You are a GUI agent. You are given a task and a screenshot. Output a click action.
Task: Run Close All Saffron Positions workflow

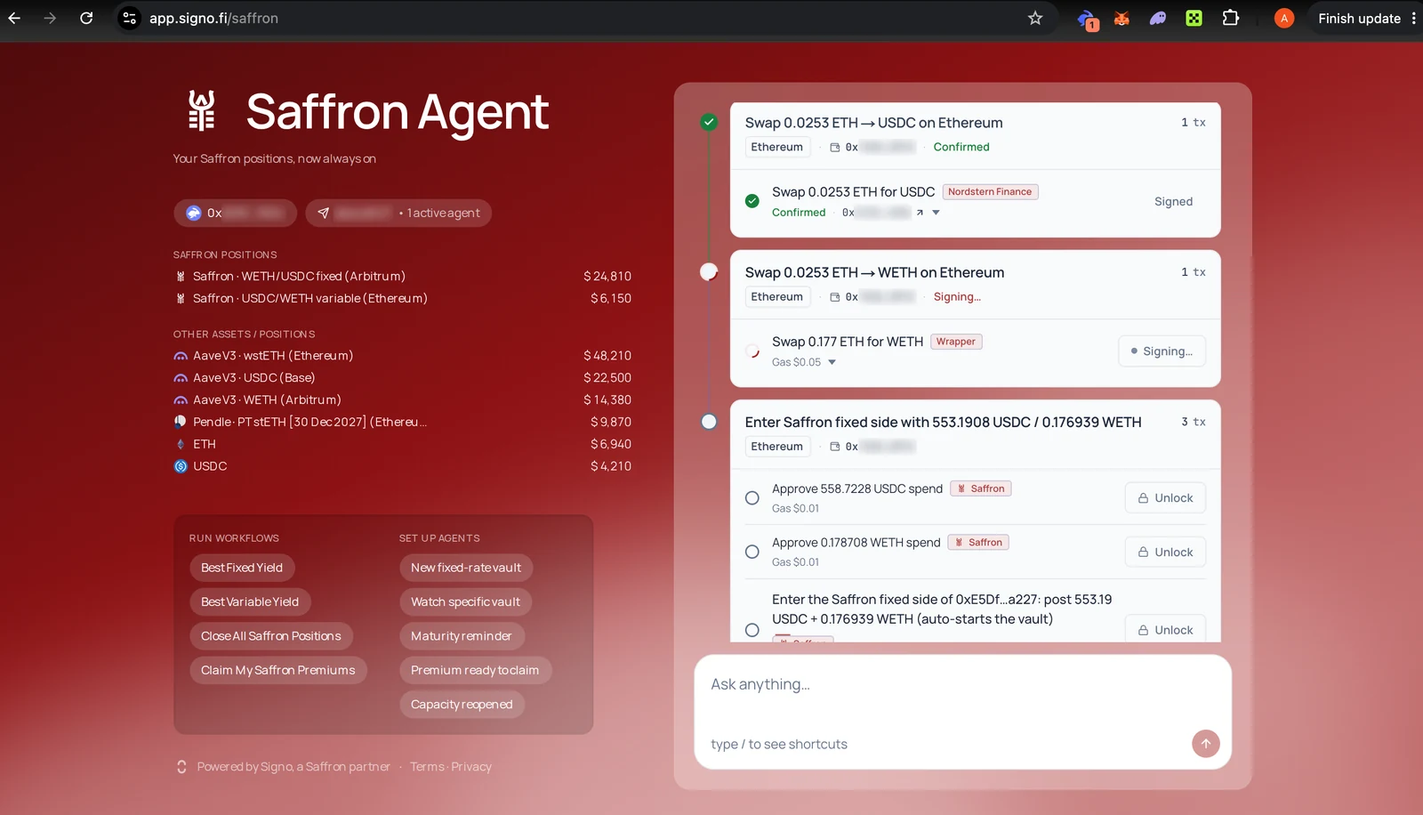point(271,636)
